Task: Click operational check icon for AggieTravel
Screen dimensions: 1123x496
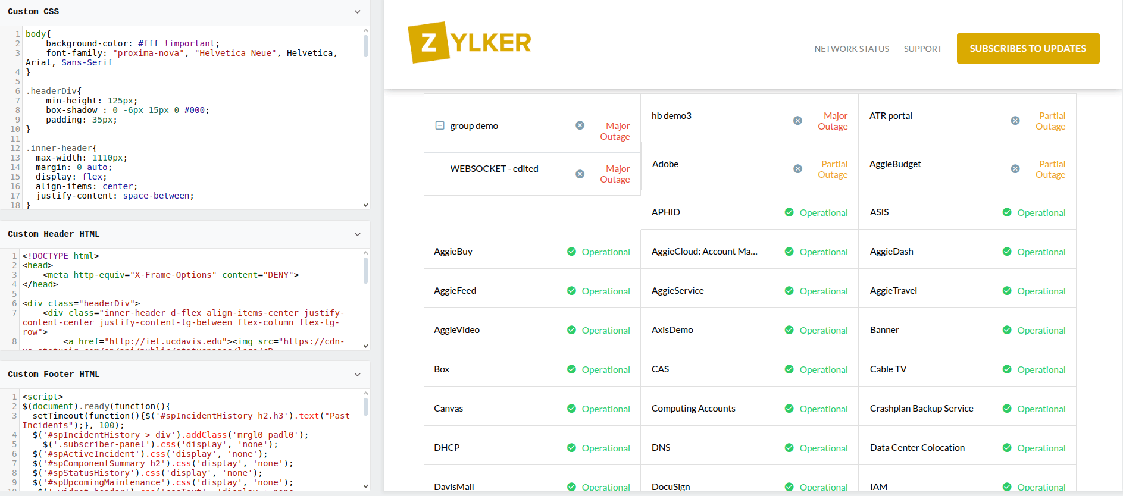Action: click(x=1007, y=291)
